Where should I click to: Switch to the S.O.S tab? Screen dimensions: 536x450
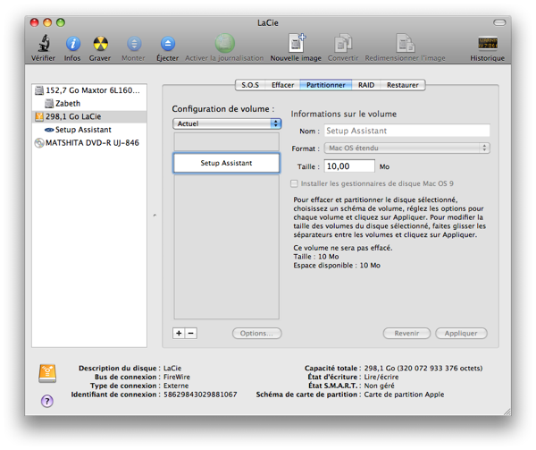pyautogui.click(x=250, y=85)
